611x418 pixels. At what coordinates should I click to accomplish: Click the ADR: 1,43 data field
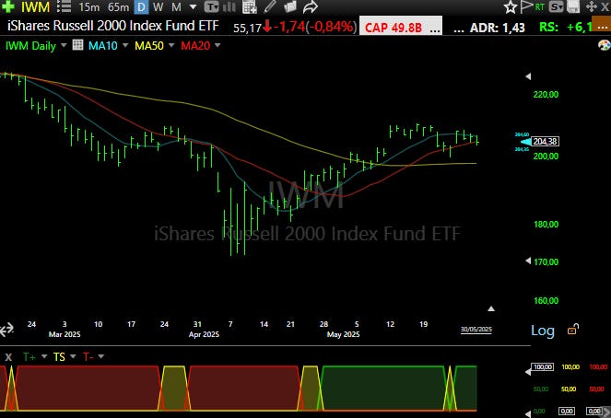pyautogui.click(x=498, y=28)
